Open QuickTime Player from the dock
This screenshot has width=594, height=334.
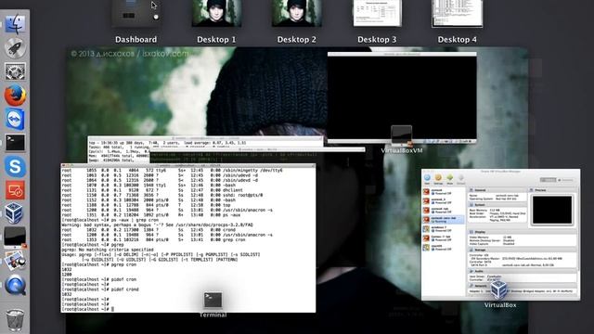click(x=15, y=285)
